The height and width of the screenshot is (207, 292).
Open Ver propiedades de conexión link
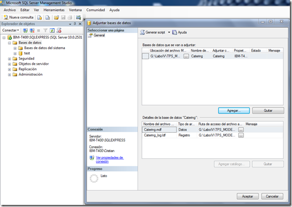pos(110,159)
